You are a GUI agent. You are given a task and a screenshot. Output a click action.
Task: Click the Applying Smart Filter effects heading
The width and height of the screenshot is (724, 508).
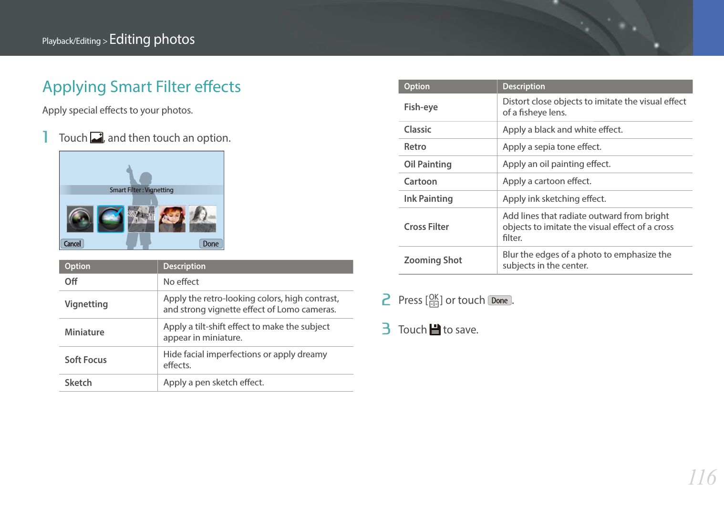click(x=142, y=86)
